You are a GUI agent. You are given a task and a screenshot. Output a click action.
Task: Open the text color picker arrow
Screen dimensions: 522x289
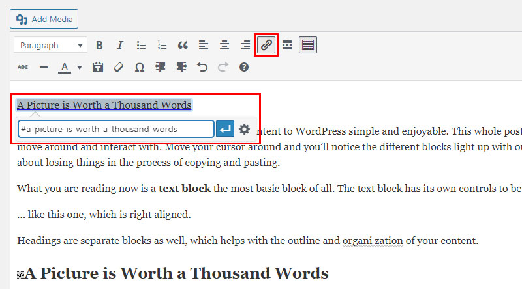(80, 68)
